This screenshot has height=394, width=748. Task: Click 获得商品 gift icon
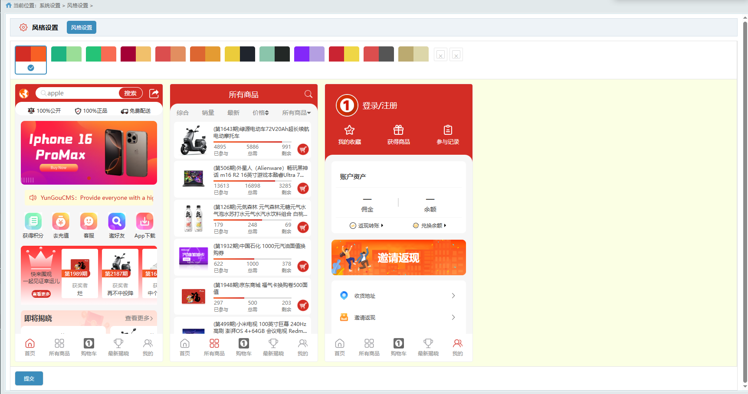(x=399, y=130)
